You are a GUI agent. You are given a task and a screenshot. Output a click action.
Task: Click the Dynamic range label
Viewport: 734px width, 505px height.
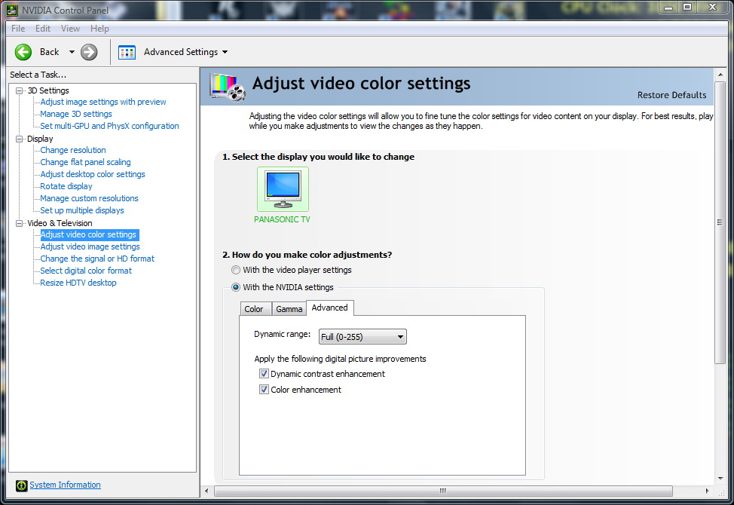[283, 334]
